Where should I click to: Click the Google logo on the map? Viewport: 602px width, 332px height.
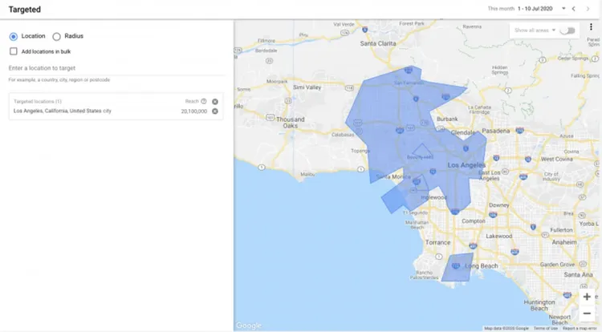(x=248, y=326)
